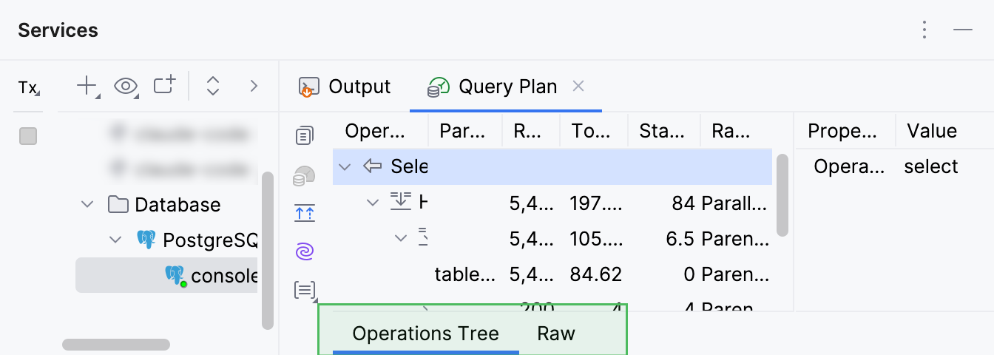This screenshot has height=355, width=994.
Task: Open the View Options eye icon
Action: tap(126, 87)
